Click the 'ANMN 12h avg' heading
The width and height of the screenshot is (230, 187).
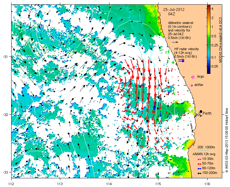pyautogui.click(x=204, y=154)
